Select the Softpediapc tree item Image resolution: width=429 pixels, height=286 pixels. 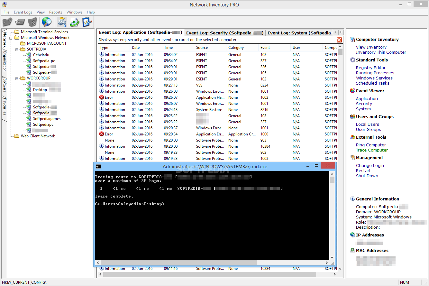43,125
